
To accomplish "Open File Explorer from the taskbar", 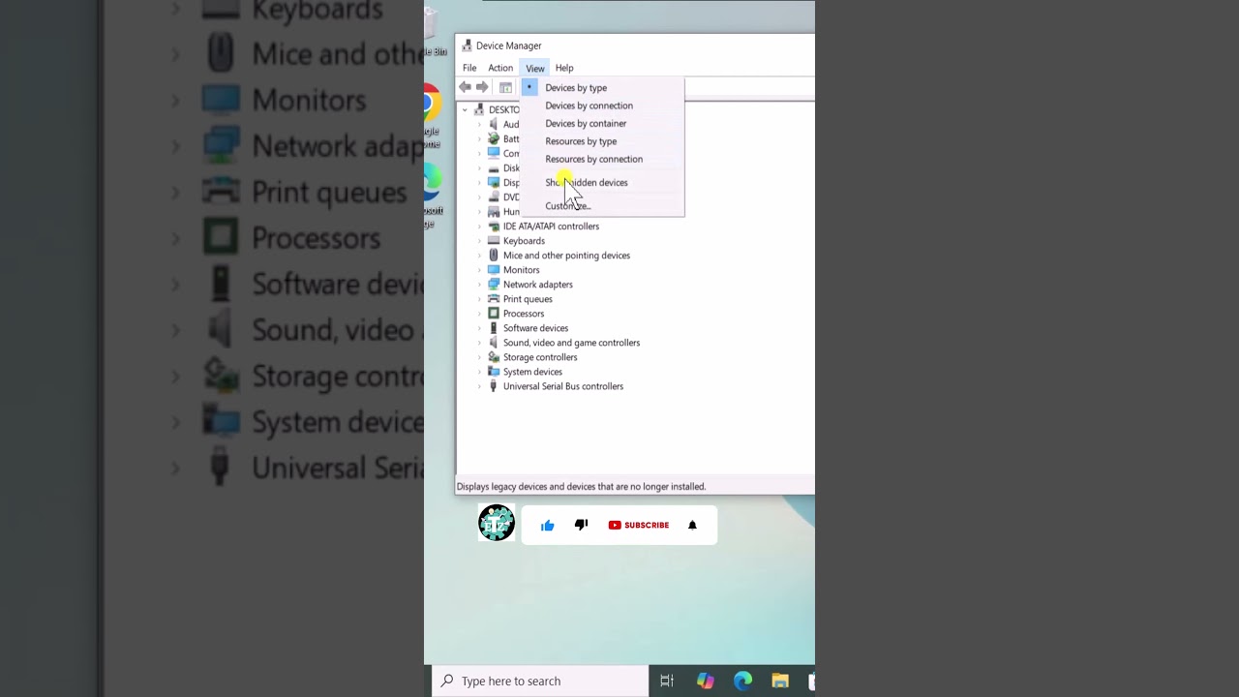I will pyautogui.click(x=780, y=681).
